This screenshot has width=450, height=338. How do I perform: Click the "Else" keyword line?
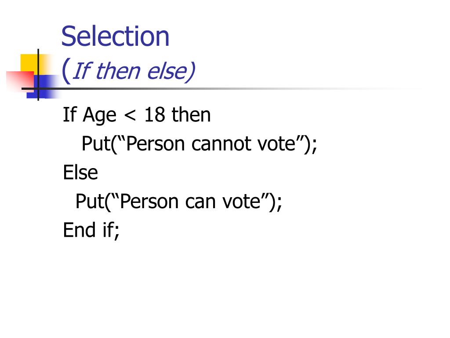click(x=80, y=173)
